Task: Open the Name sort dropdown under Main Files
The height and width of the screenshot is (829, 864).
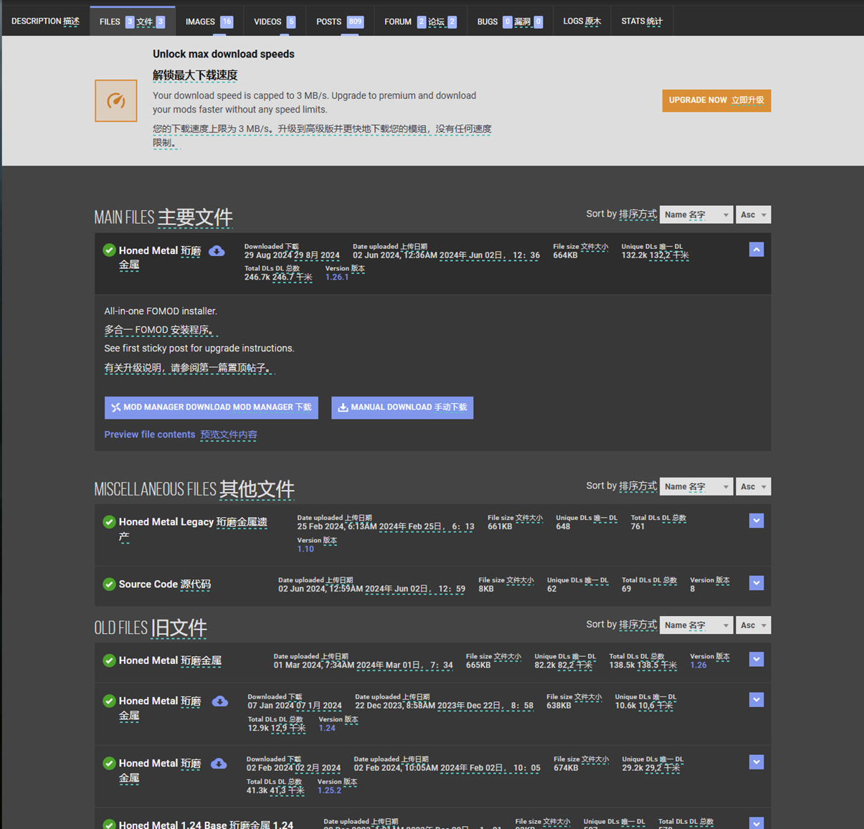Action: click(x=696, y=214)
